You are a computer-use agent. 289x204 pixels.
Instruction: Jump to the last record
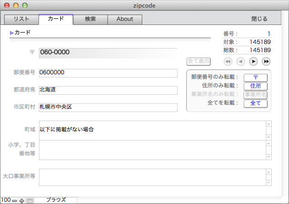tap(266, 61)
